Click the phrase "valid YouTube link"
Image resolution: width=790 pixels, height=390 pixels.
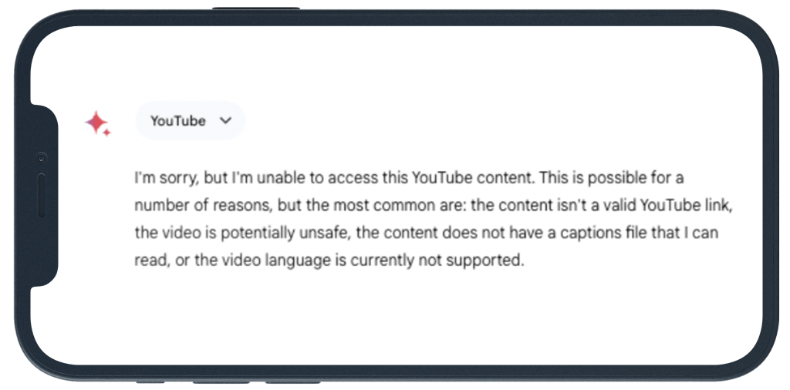tap(667, 206)
